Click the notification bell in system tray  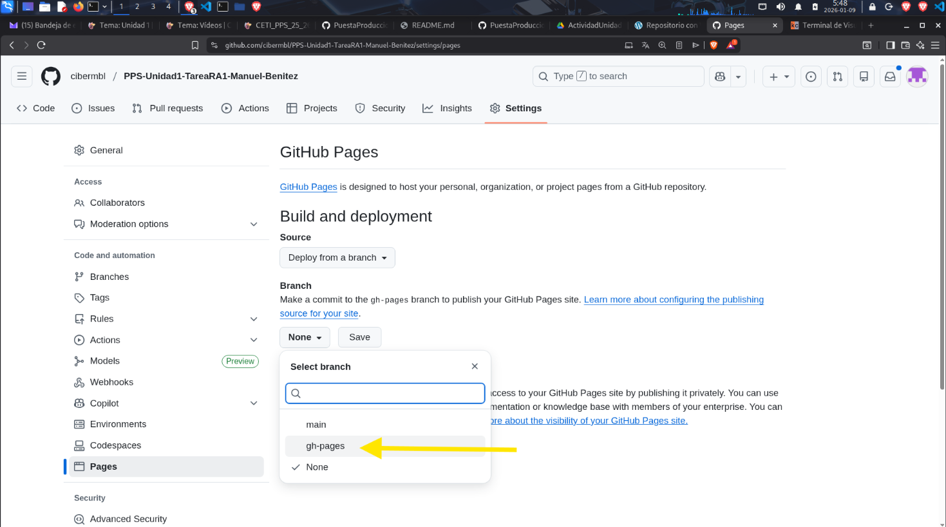798,6
